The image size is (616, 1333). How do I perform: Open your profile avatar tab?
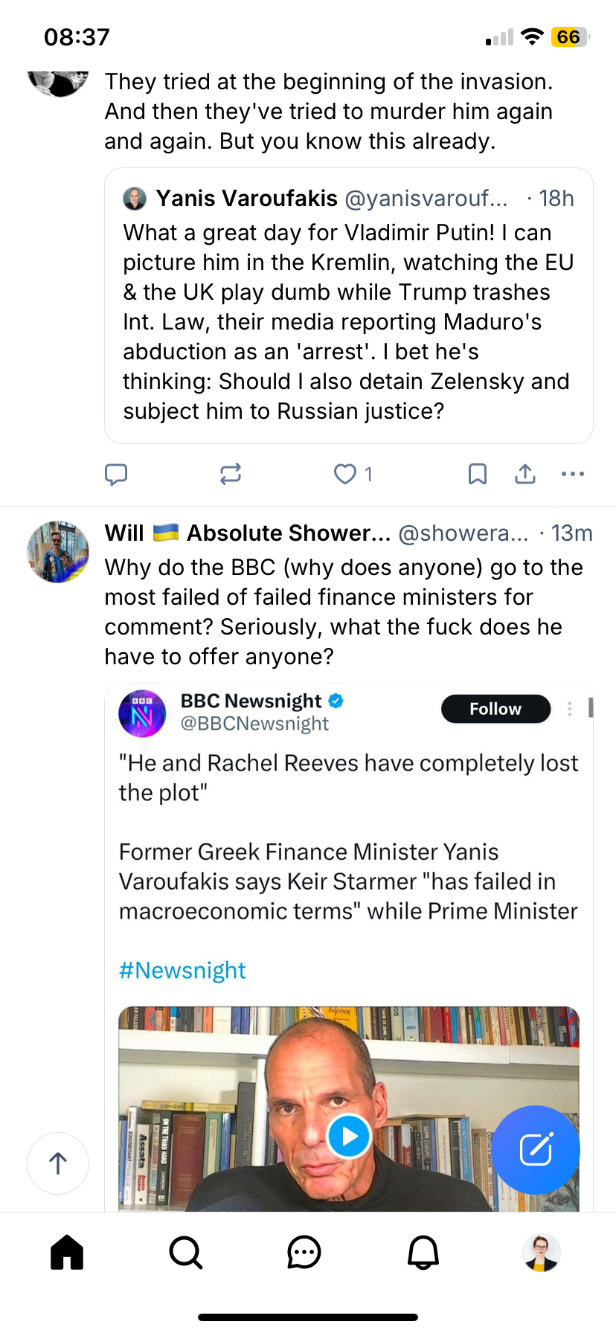pos(542,1252)
